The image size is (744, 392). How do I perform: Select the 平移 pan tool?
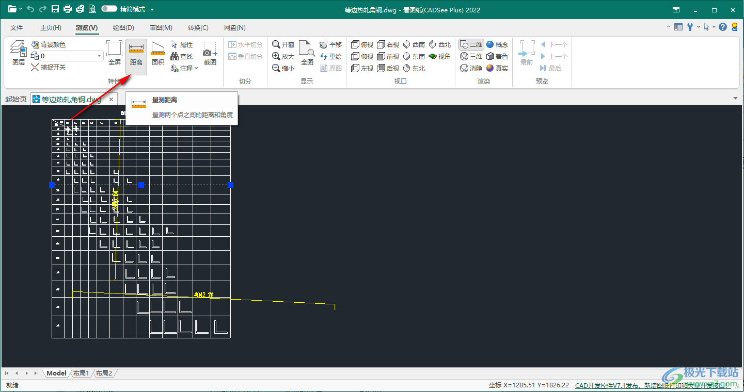click(331, 45)
